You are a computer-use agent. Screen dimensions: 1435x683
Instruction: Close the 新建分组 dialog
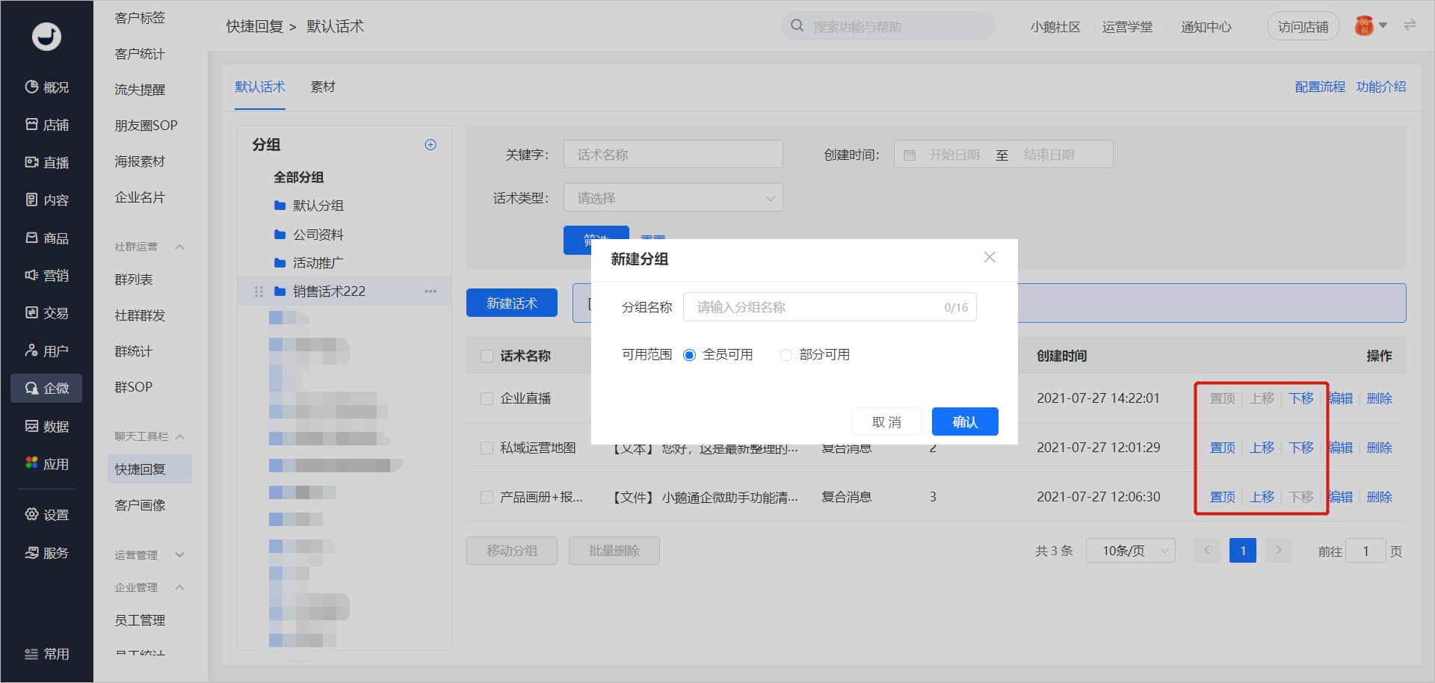pyautogui.click(x=990, y=257)
